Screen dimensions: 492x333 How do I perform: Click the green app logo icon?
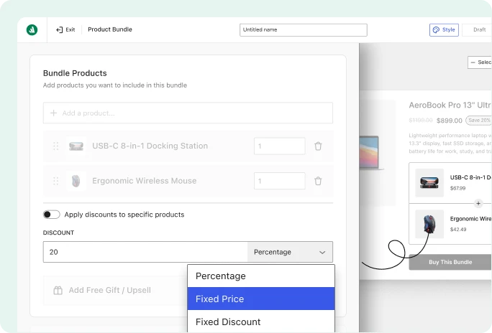(x=32, y=29)
